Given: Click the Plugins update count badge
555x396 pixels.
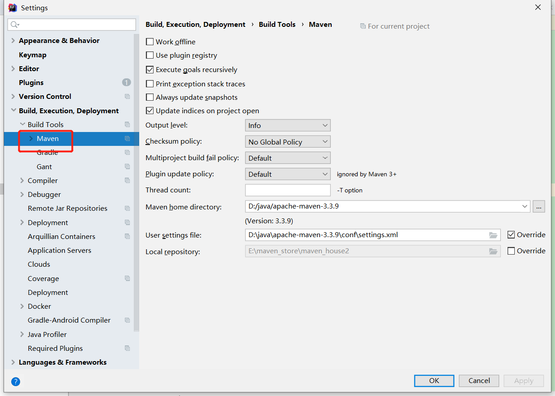Looking at the screenshot, I should coord(126,82).
